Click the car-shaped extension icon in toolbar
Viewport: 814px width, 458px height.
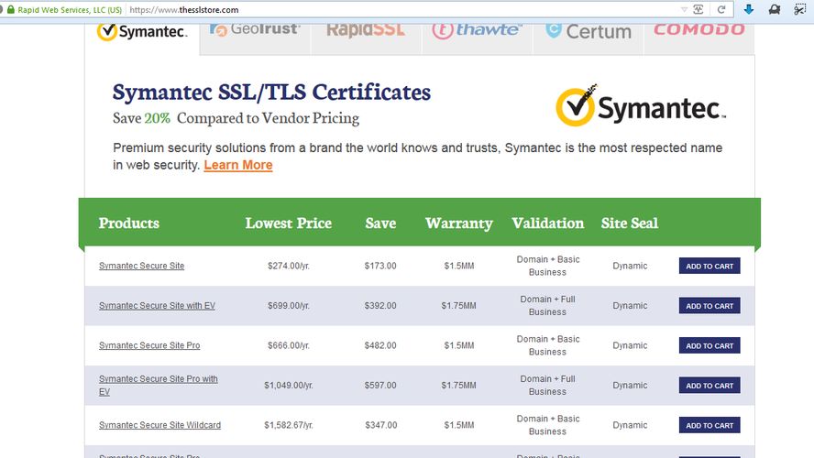click(775, 9)
